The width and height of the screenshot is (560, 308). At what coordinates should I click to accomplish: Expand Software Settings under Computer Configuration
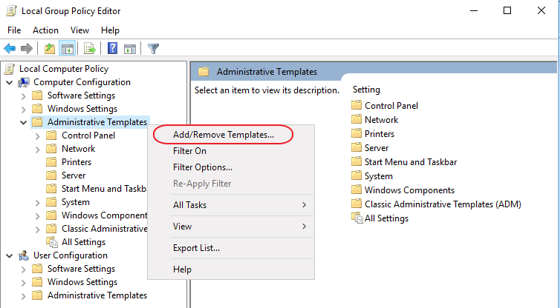pos(23,96)
